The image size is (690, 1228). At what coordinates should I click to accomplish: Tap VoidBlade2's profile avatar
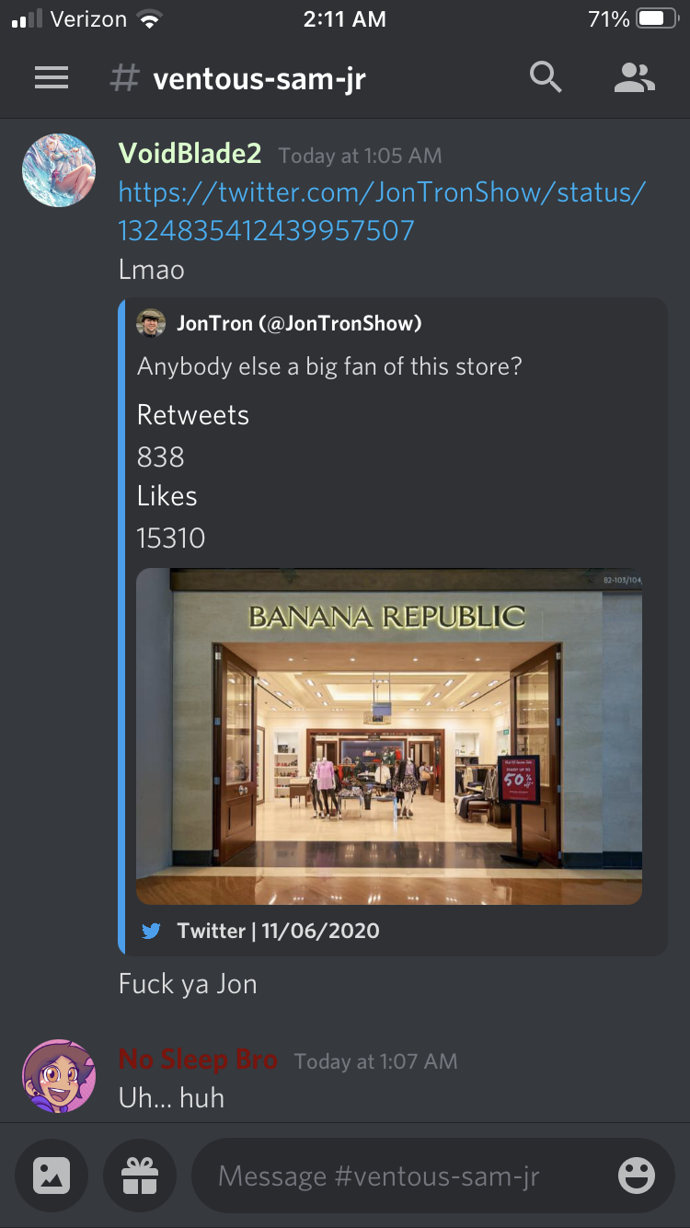tap(59, 170)
